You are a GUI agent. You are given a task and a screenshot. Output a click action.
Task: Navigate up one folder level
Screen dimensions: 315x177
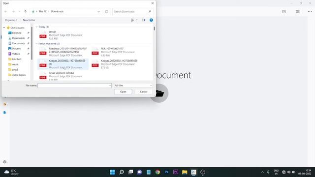click(25, 12)
